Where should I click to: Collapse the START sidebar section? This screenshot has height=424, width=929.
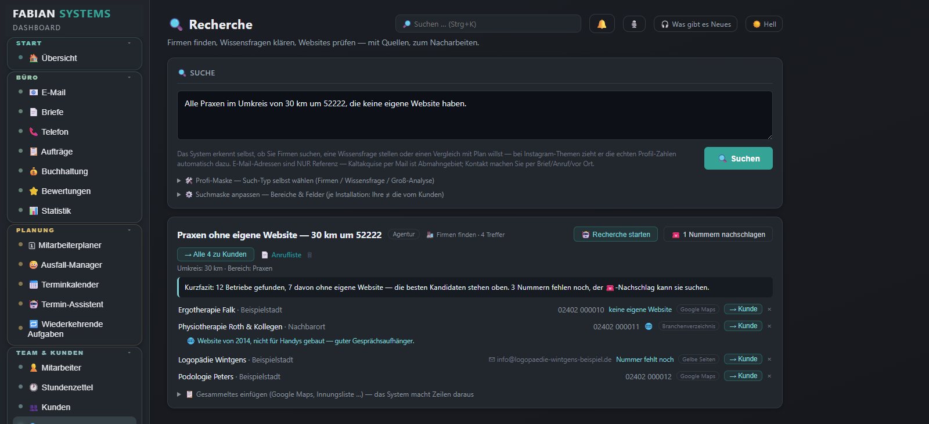[129, 43]
